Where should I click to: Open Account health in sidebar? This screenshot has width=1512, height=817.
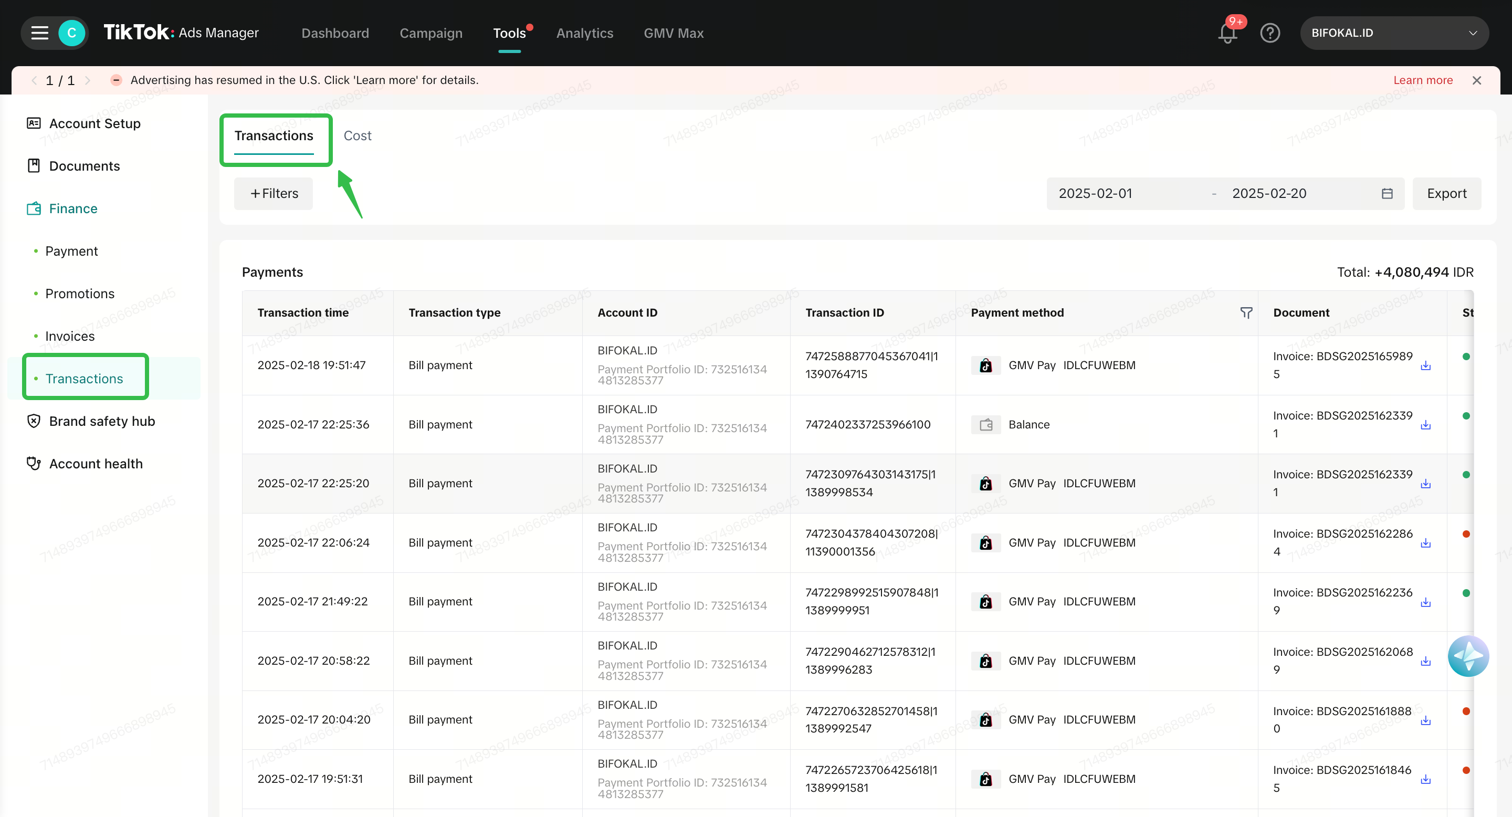(96, 464)
